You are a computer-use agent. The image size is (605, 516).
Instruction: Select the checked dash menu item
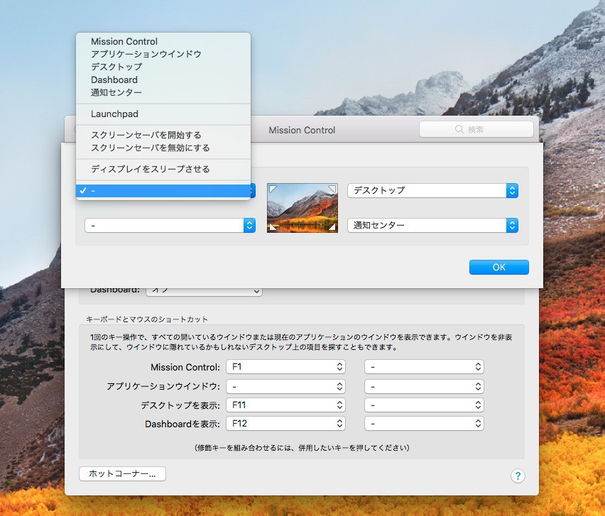click(163, 190)
